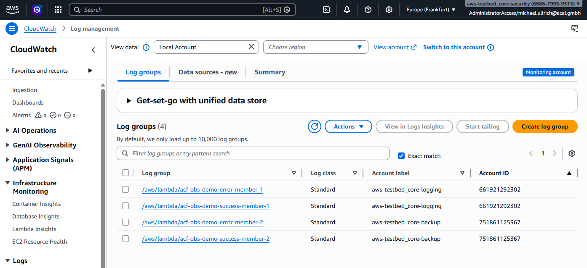587x268 pixels.
Task: Check the select-all log groups checkbox
Action: pos(125,173)
